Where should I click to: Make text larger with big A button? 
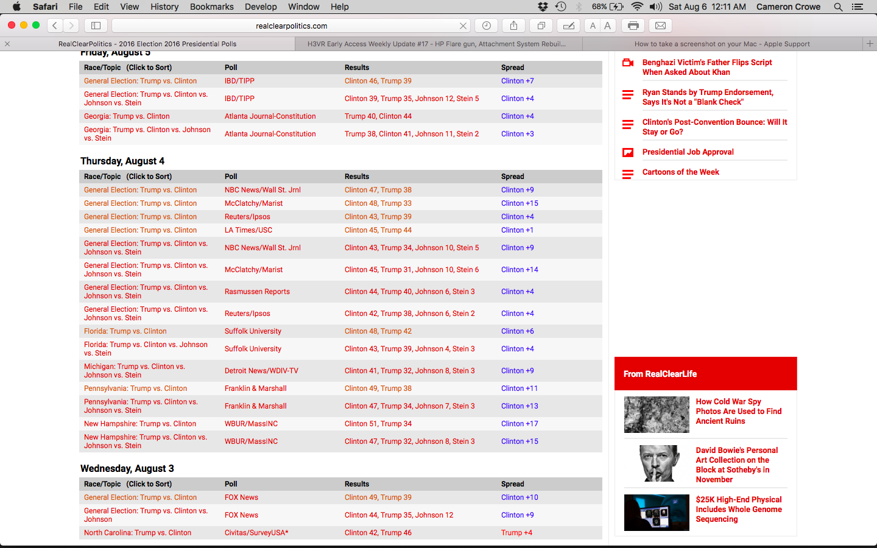pos(607,26)
